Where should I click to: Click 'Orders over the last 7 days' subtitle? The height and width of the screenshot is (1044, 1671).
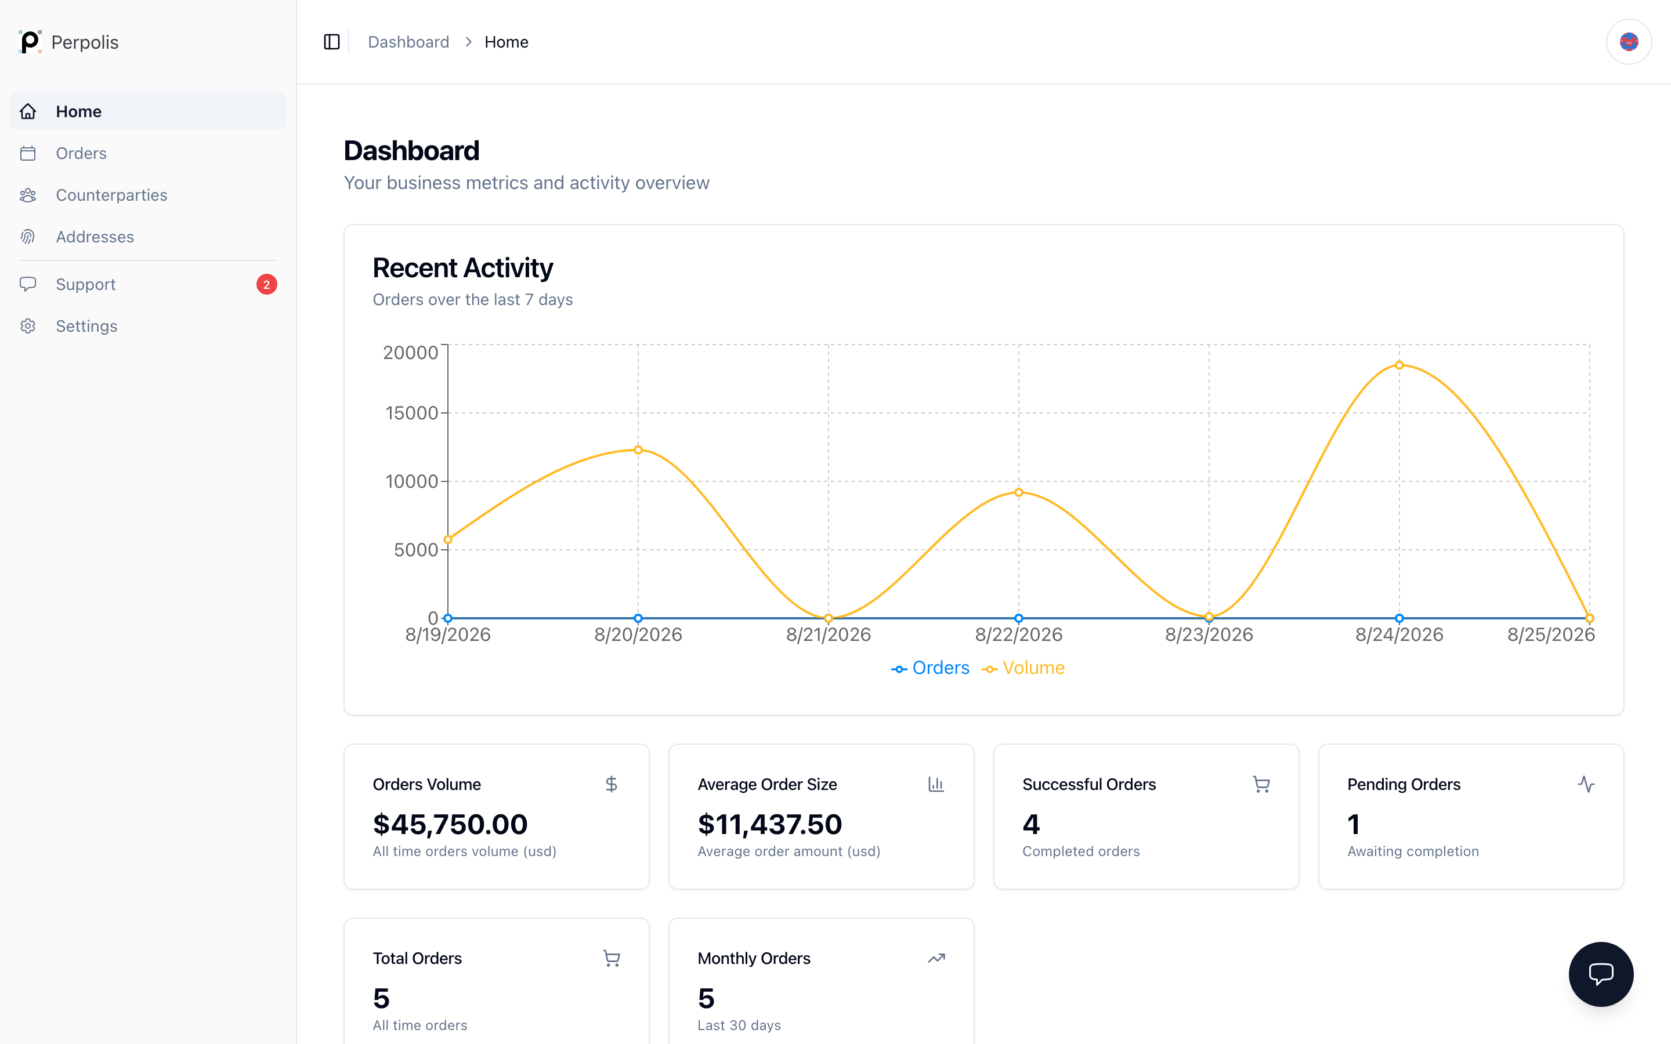pyautogui.click(x=472, y=300)
